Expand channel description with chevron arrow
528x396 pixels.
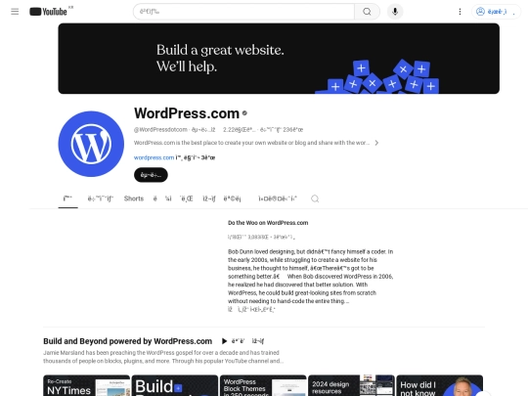(376, 143)
